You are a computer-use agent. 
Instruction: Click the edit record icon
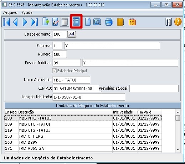tap(55, 22)
